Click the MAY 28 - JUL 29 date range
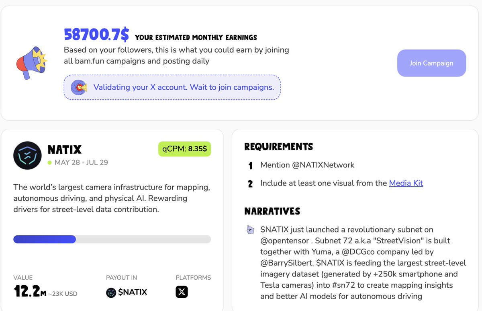 [x=81, y=163]
